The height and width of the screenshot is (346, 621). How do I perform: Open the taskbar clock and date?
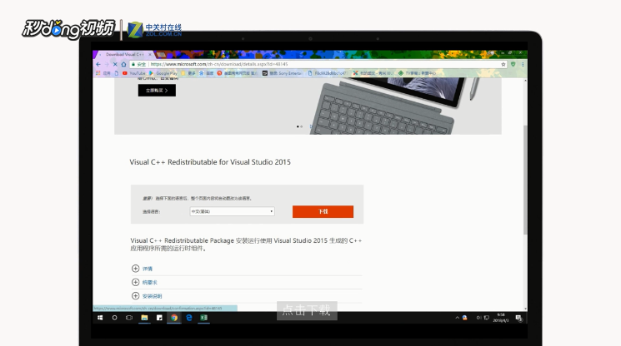(x=501, y=318)
